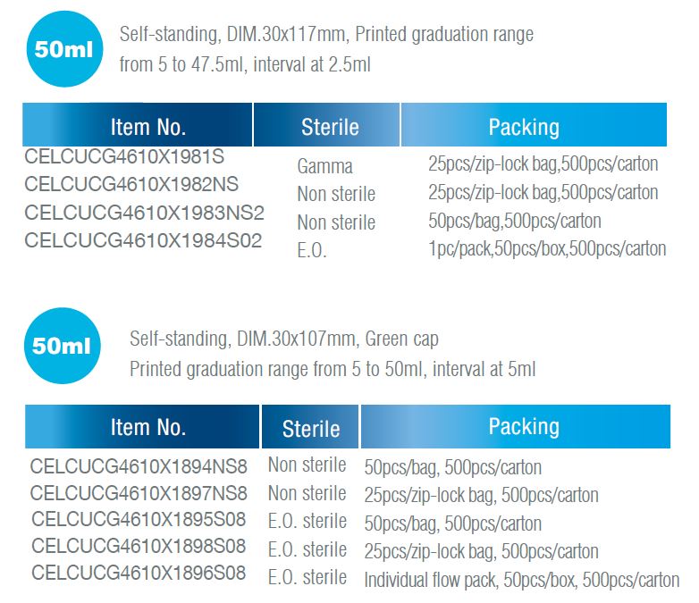This screenshot has width=699, height=603.
Task: Click the second table's Sterile header
Action: pos(310,426)
